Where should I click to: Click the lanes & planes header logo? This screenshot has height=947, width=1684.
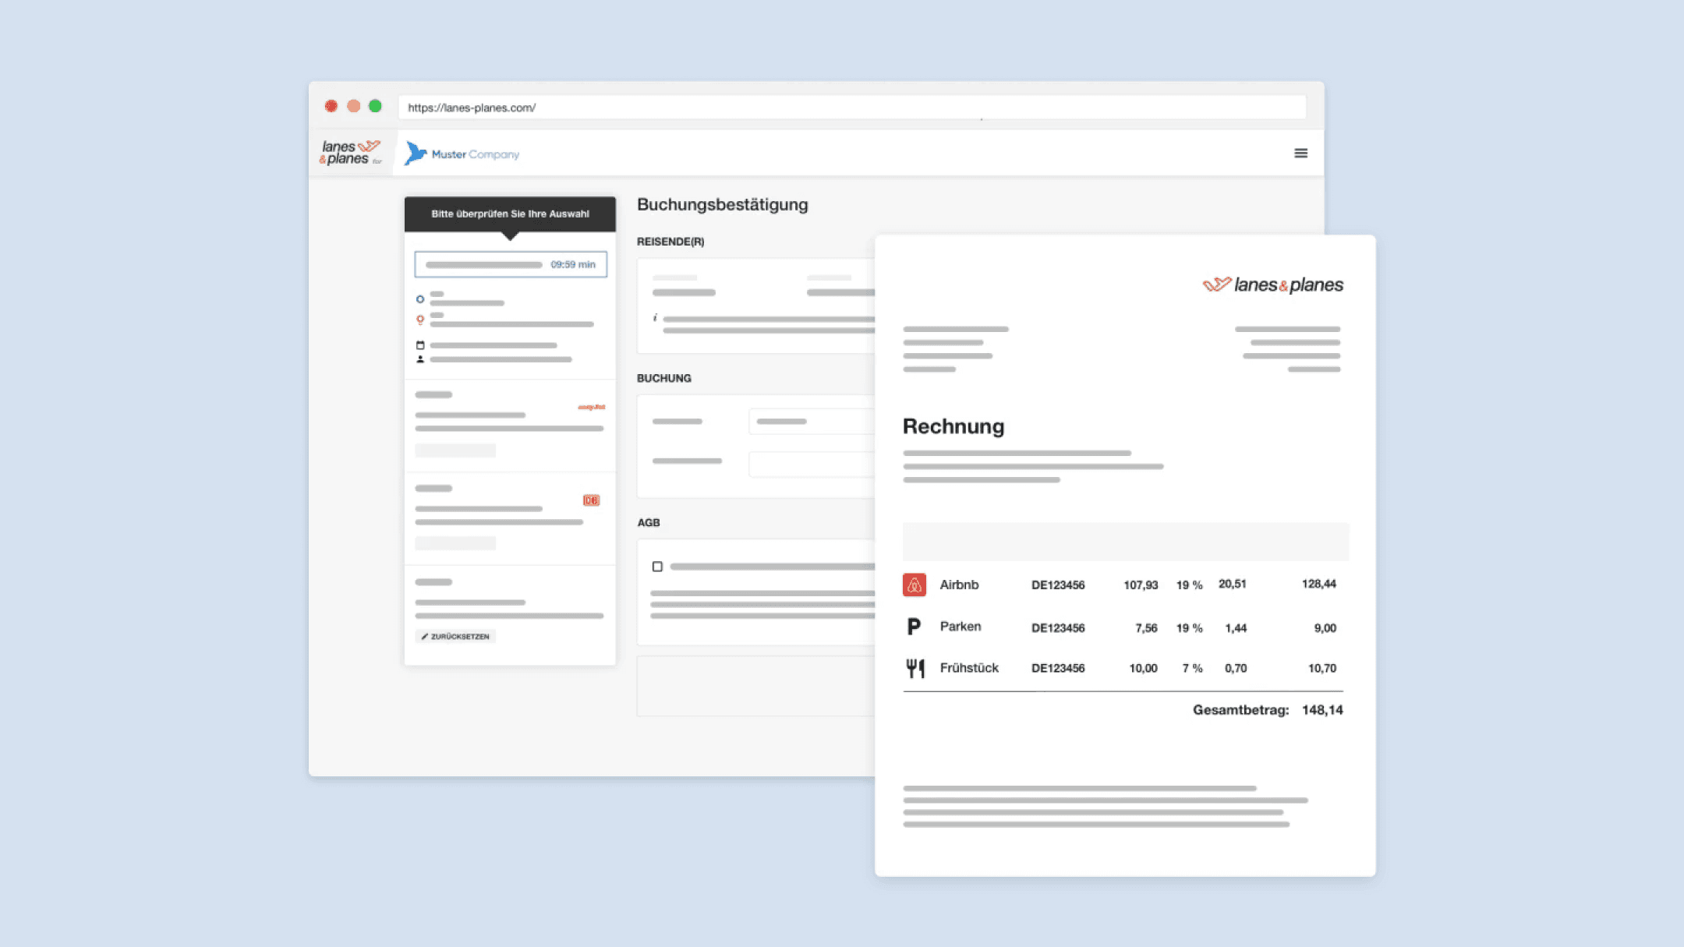coord(350,153)
